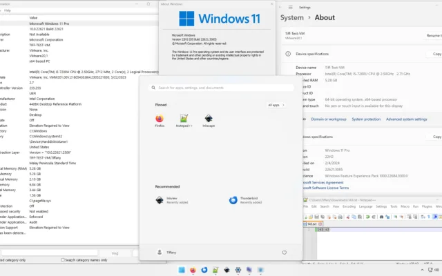Open System protection link
Viewport: 442px width, 276px height.
(x=366, y=119)
